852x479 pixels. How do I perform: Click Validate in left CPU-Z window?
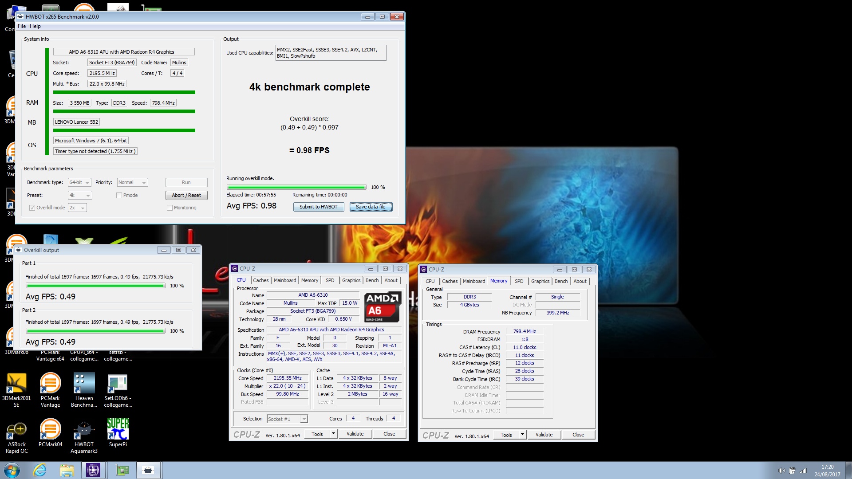[x=355, y=434]
